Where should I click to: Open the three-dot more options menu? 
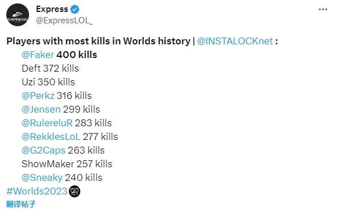click(323, 9)
